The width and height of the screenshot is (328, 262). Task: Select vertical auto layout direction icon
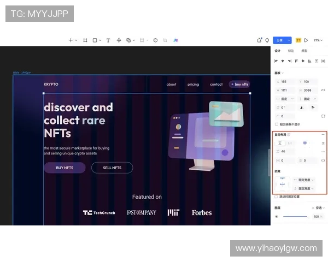[x=280, y=142]
